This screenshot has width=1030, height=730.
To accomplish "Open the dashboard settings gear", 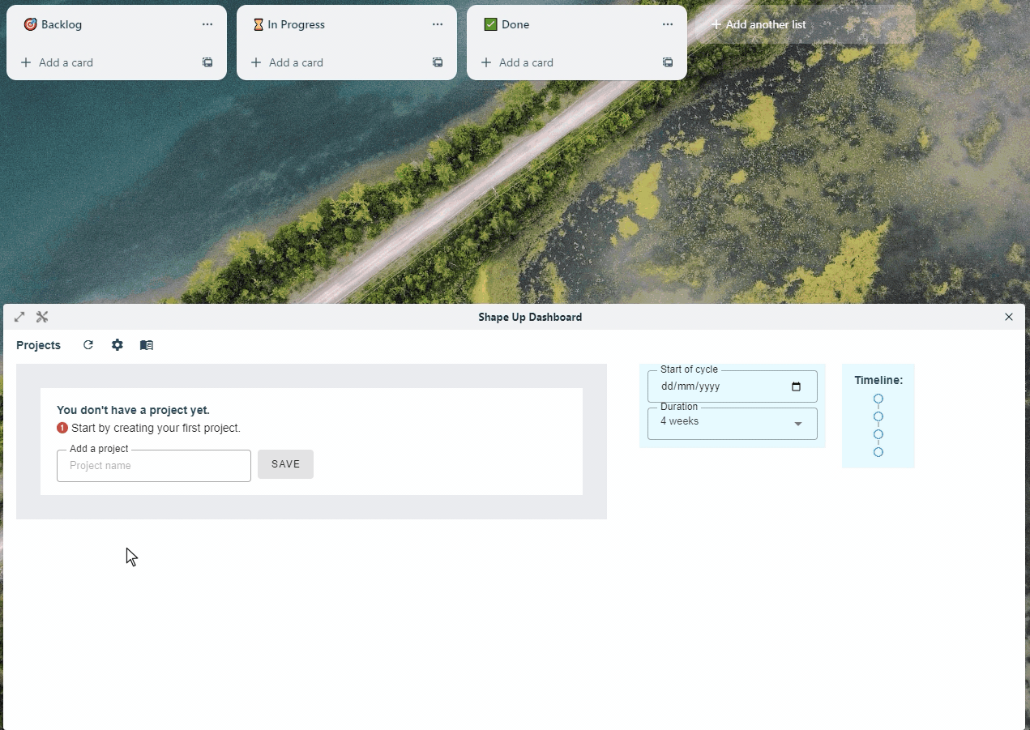I will [x=118, y=345].
